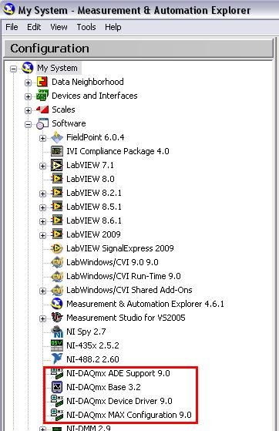This screenshot has width=279, height=431.
Task: Open the Help menu
Action: [x=113, y=27]
